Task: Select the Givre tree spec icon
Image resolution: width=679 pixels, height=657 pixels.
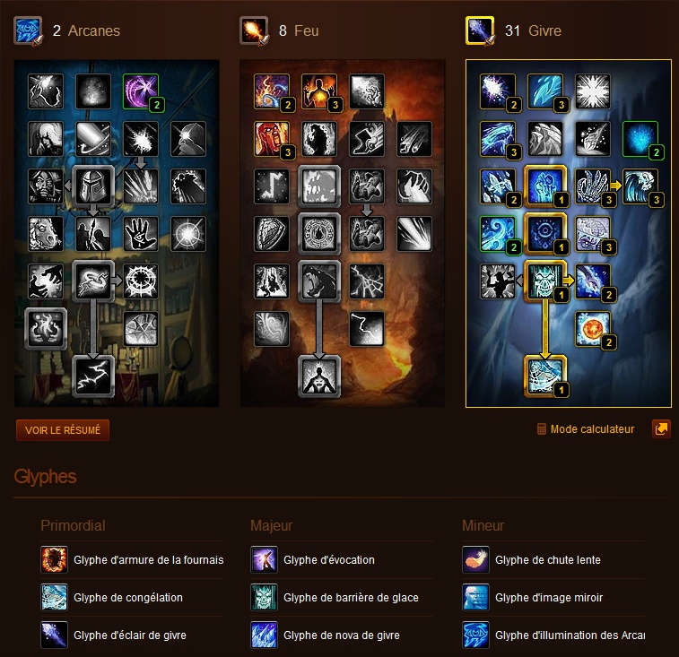Action: [480, 30]
